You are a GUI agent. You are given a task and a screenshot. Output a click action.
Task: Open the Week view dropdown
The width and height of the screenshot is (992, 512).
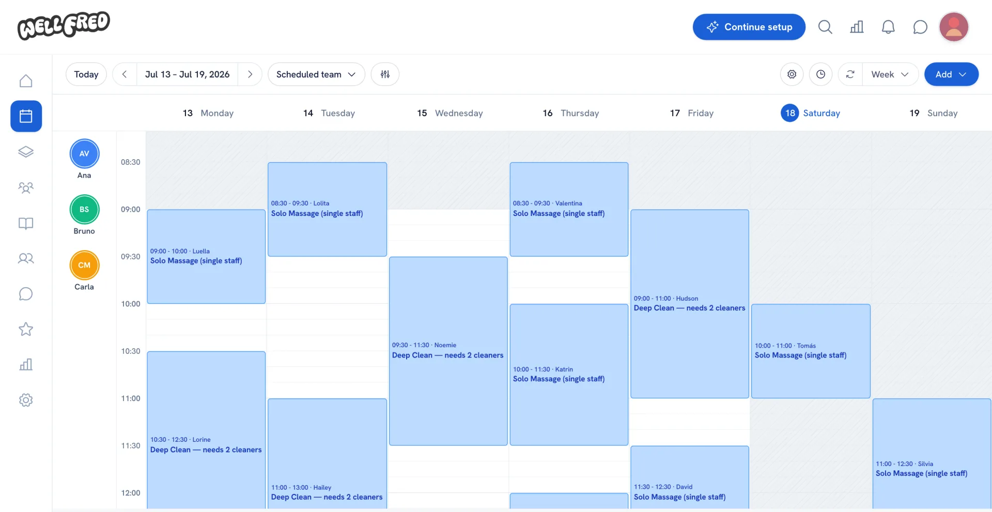pos(890,74)
